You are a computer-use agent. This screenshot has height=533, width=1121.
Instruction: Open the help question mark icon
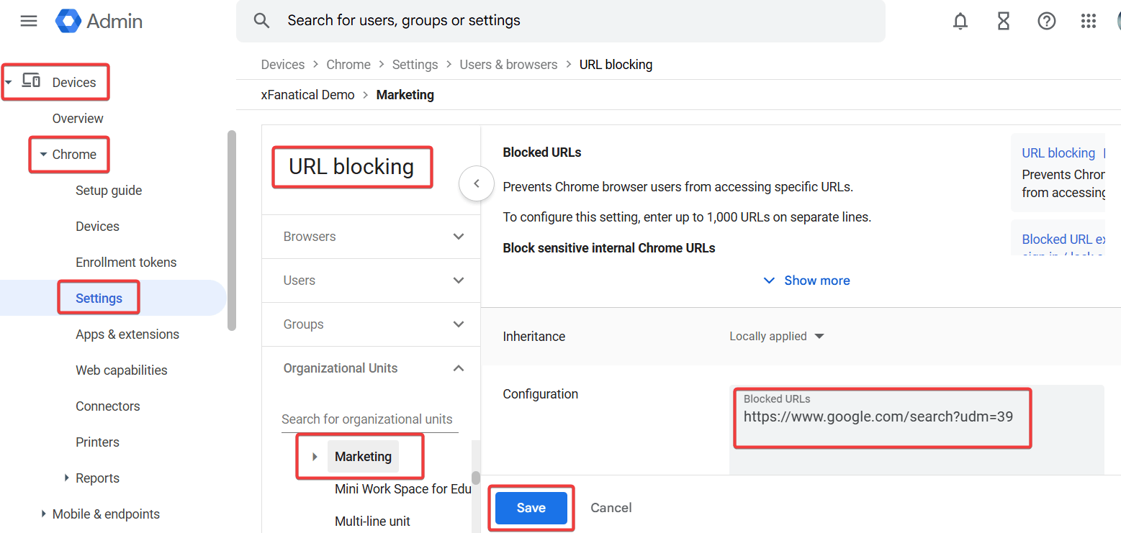coord(1046,21)
